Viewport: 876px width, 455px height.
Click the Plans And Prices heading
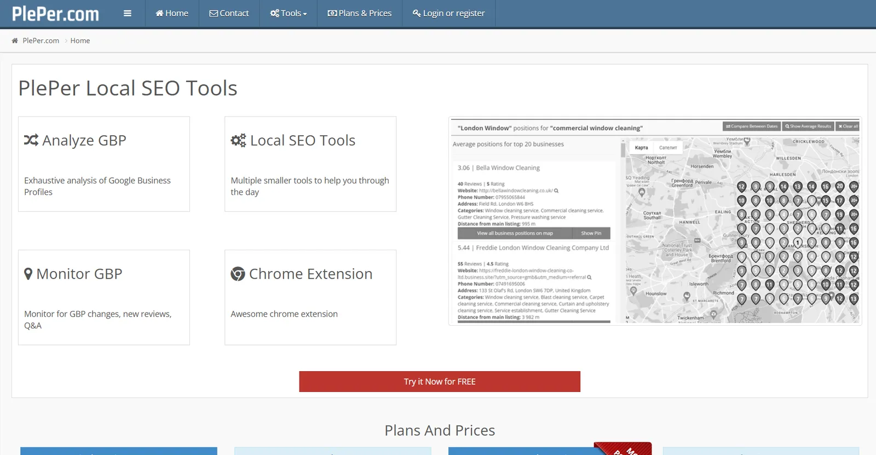(440, 430)
